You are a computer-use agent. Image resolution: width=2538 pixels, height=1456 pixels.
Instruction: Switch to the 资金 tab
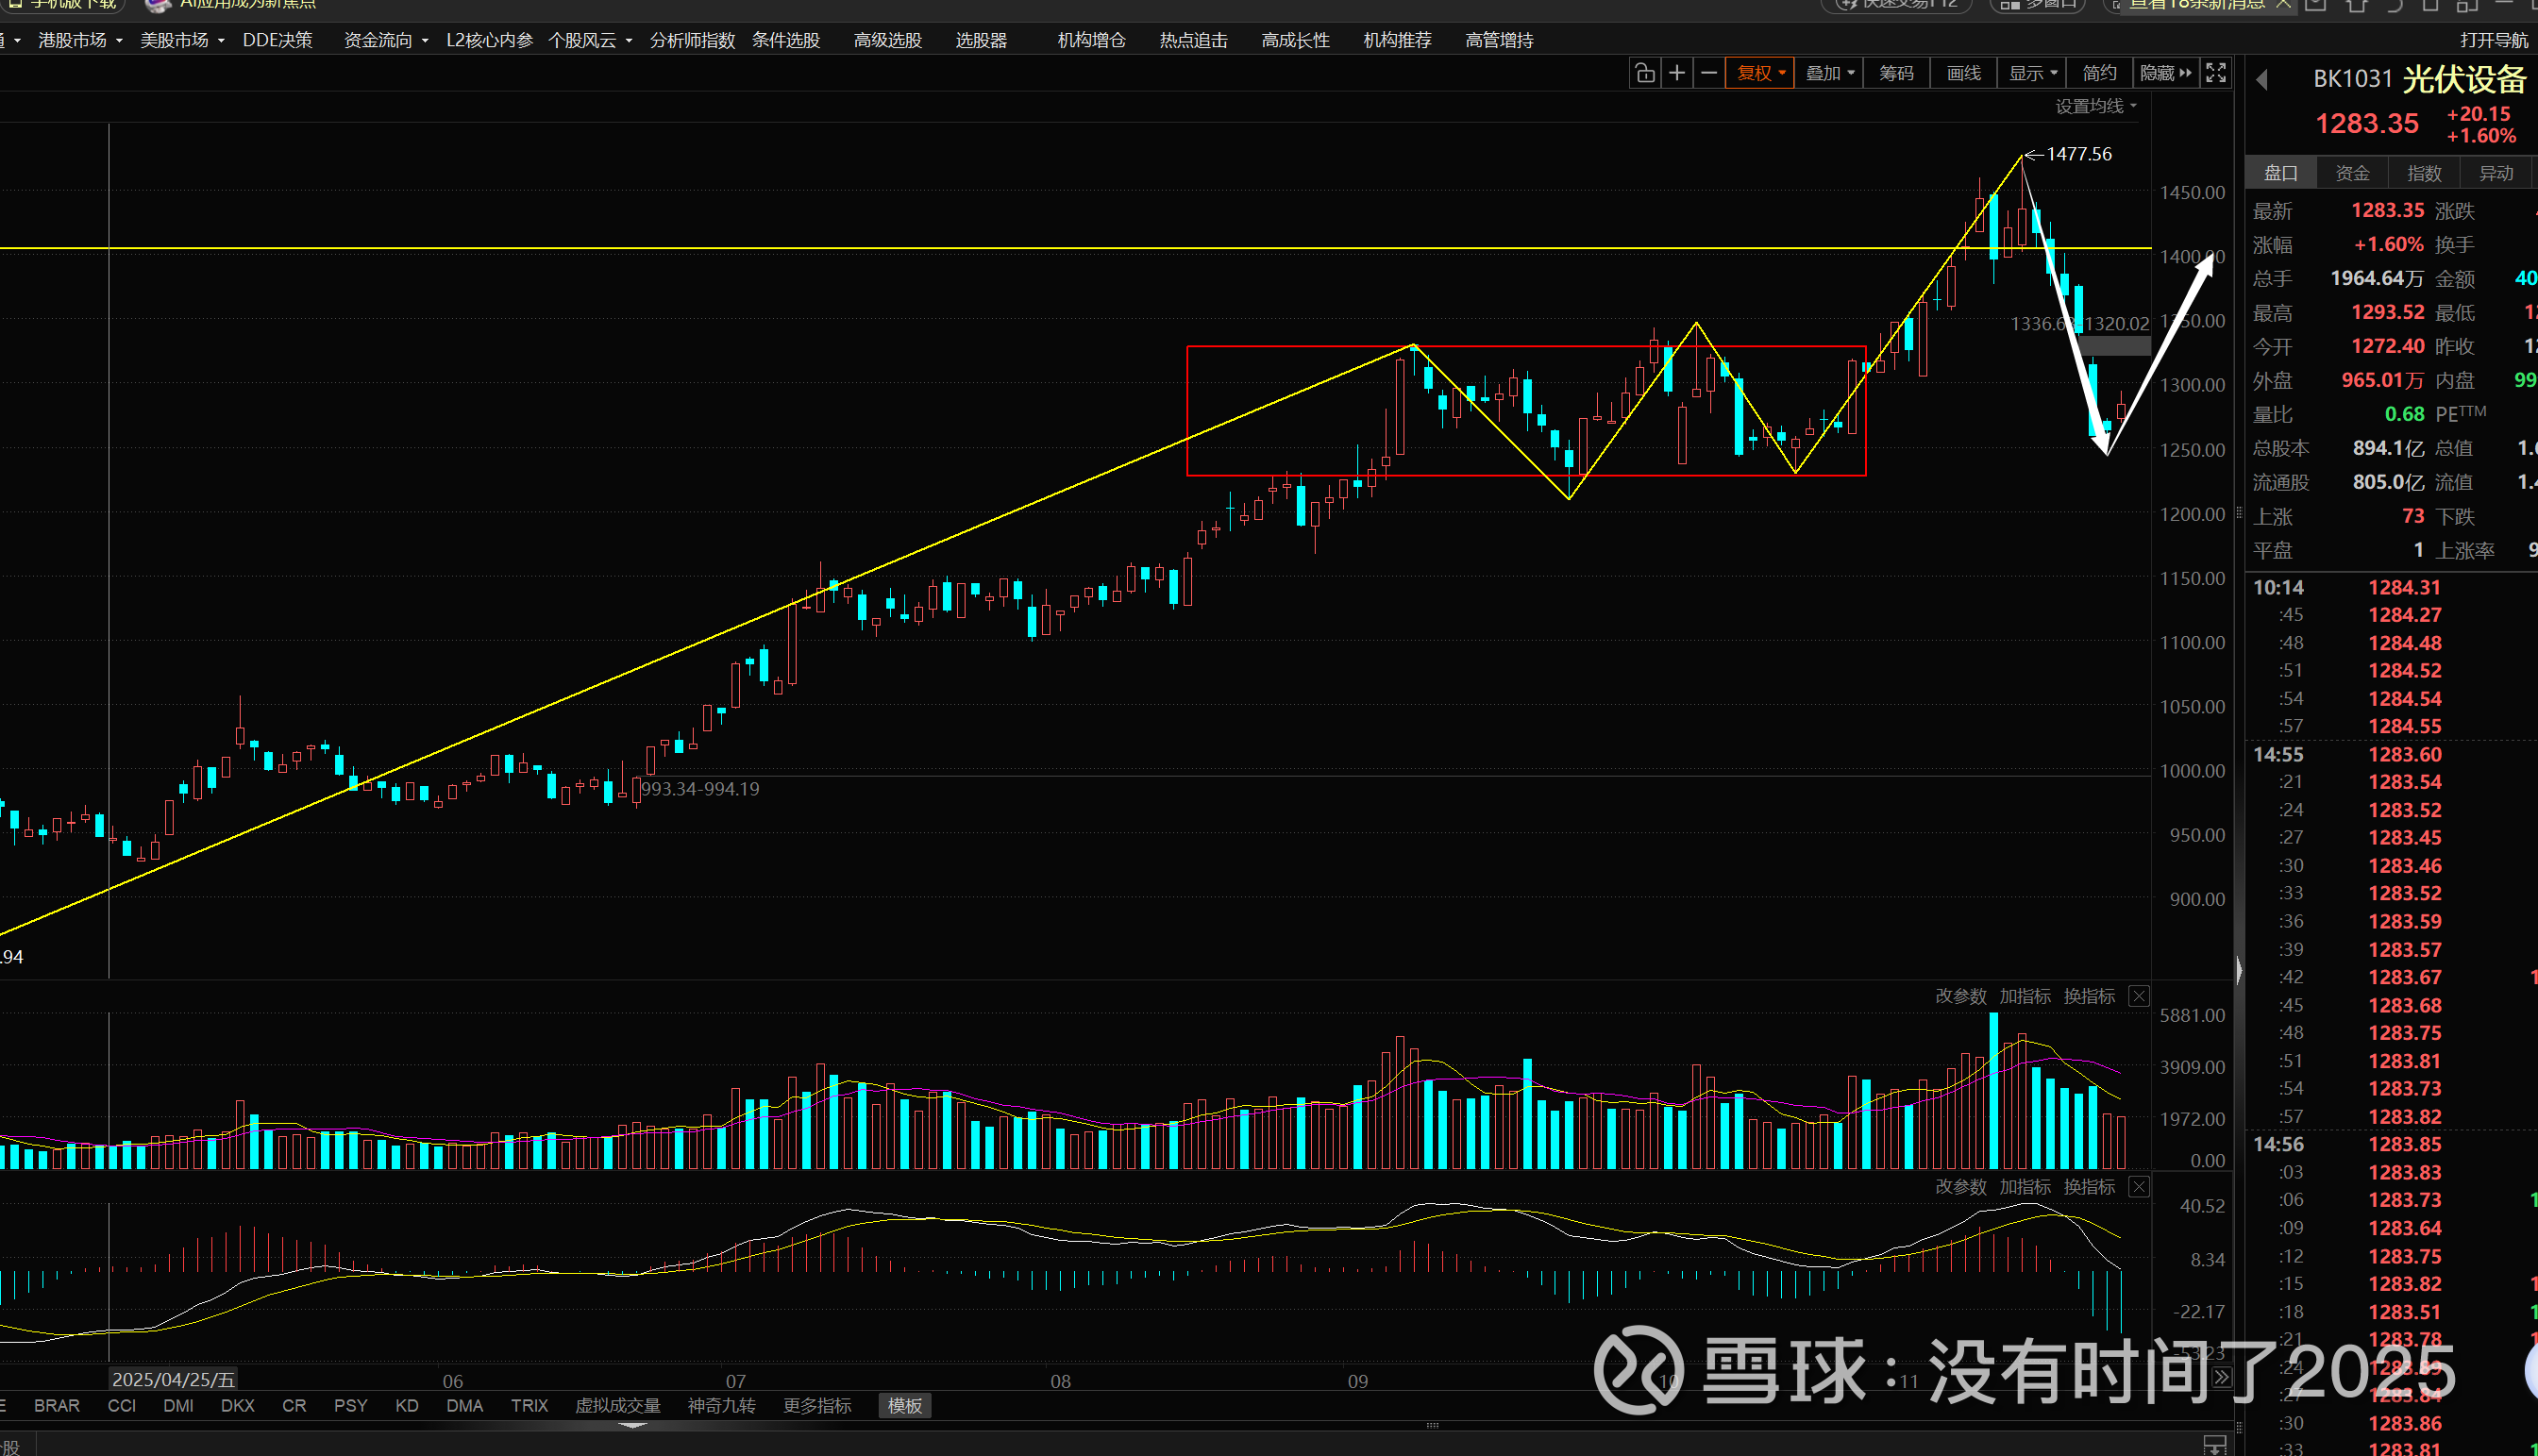pyautogui.click(x=2352, y=173)
